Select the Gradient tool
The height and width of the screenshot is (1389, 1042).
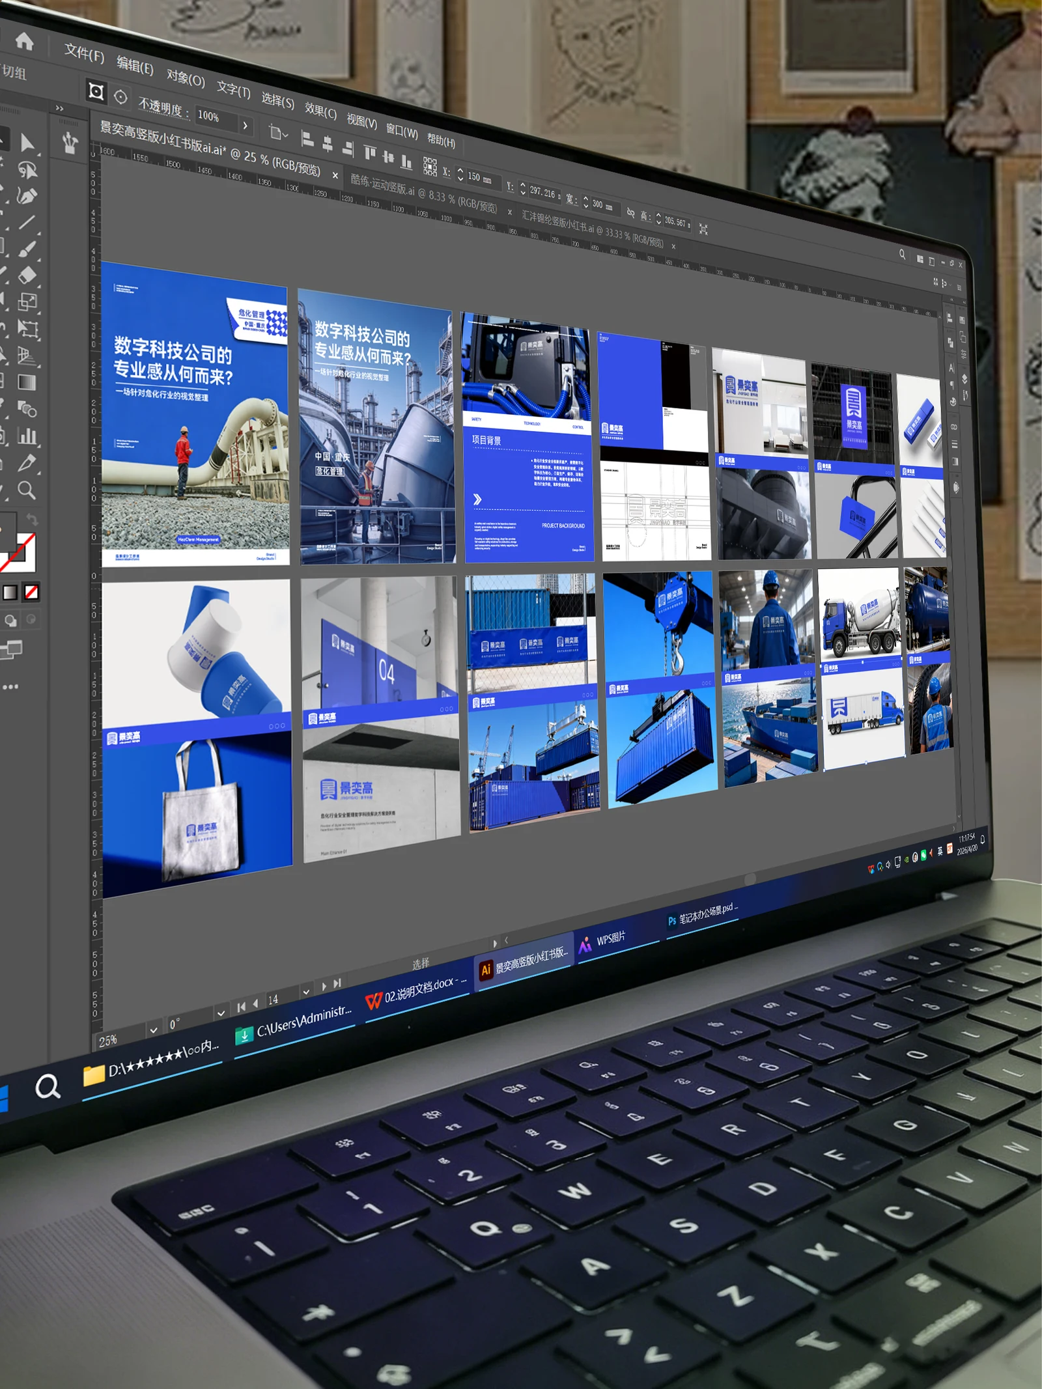click(x=27, y=382)
